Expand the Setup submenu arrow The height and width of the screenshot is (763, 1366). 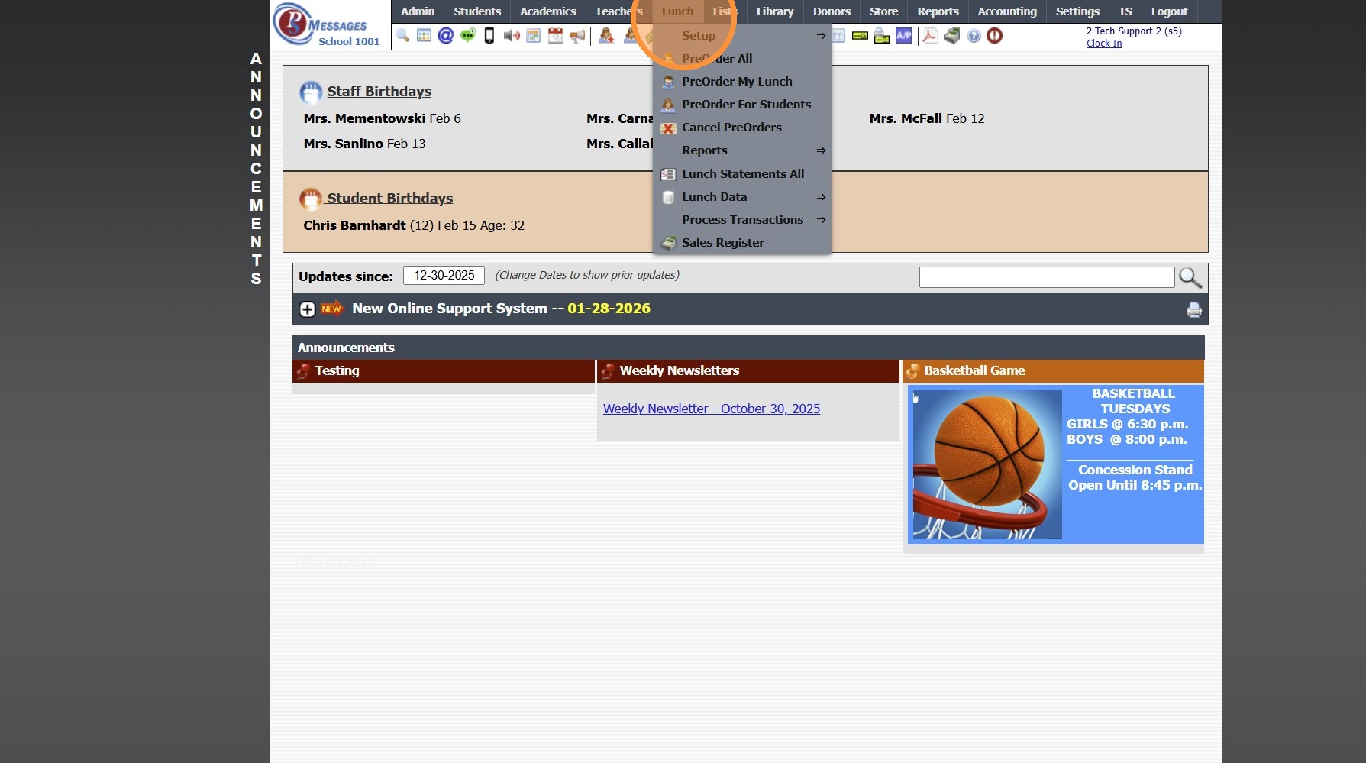pyautogui.click(x=821, y=36)
